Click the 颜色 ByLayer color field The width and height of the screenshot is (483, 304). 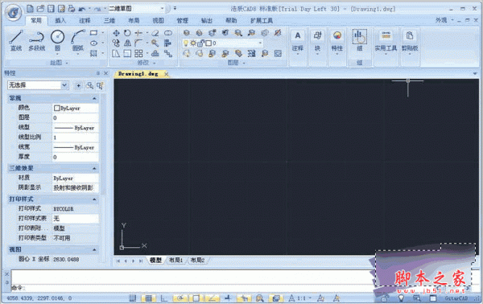pyautogui.click(x=76, y=108)
